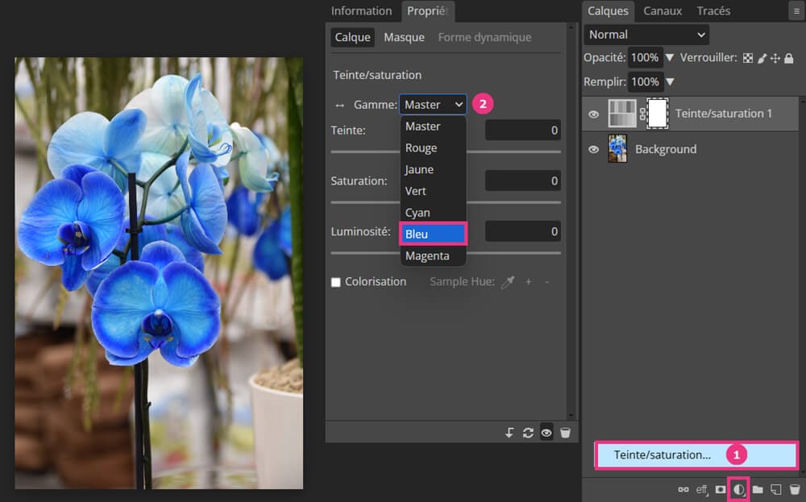Select the Background layer thumbnail
Screen dimensions: 806x502
[x=617, y=149]
